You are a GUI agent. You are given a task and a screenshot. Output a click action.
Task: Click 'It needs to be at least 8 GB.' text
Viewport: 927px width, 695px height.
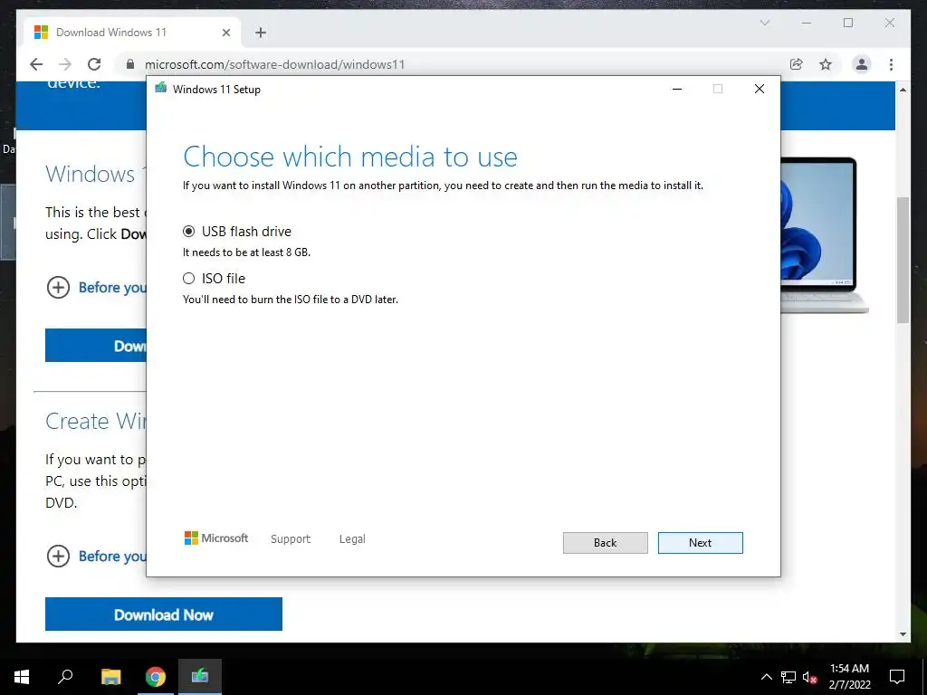pyautogui.click(x=246, y=252)
